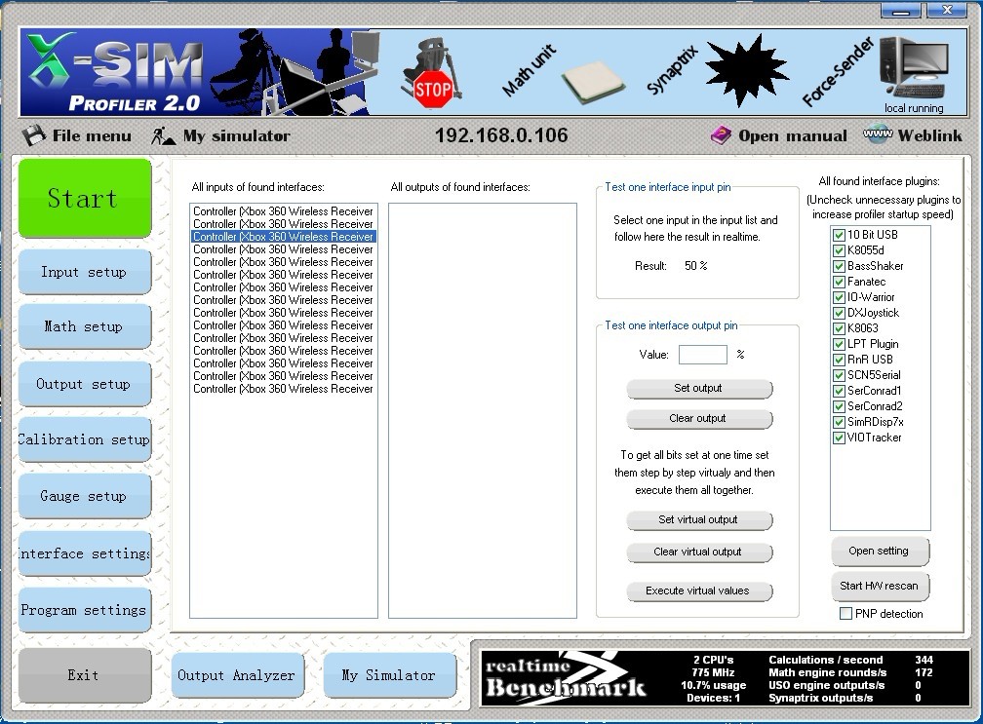Click the realtime Benchmark logo
This screenshot has height=724, width=983.
pyautogui.click(x=566, y=678)
